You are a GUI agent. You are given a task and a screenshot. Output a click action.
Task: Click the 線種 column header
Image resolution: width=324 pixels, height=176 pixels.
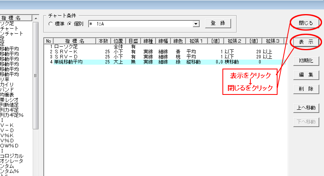(148, 41)
